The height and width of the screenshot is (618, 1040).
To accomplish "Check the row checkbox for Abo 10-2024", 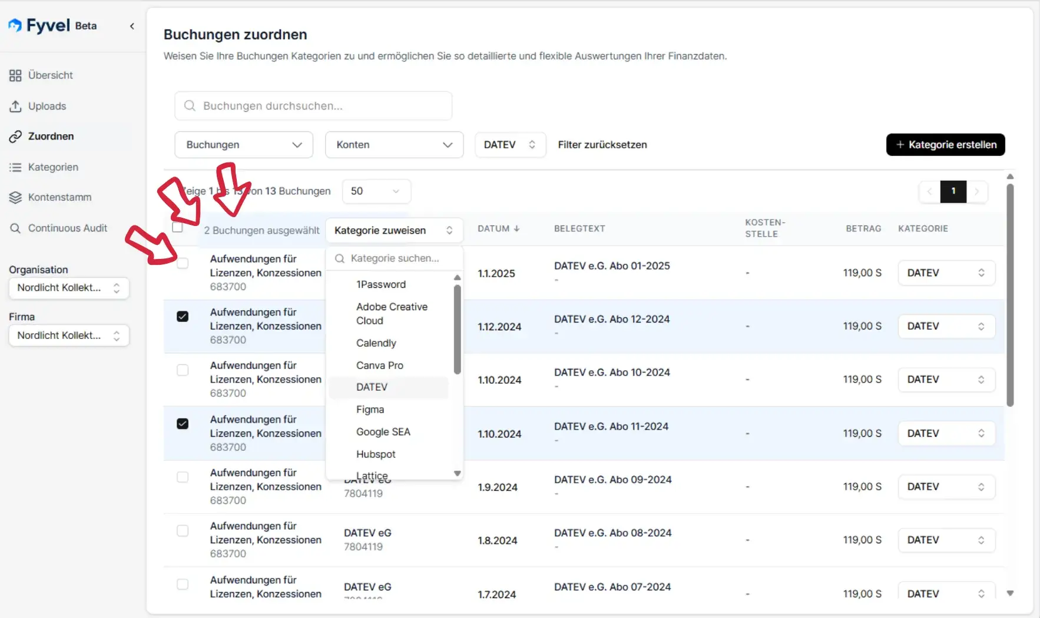I will (x=183, y=370).
